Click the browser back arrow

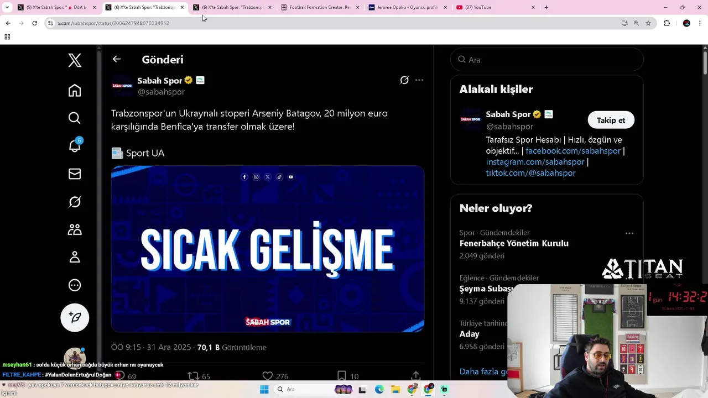pos(8,23)
